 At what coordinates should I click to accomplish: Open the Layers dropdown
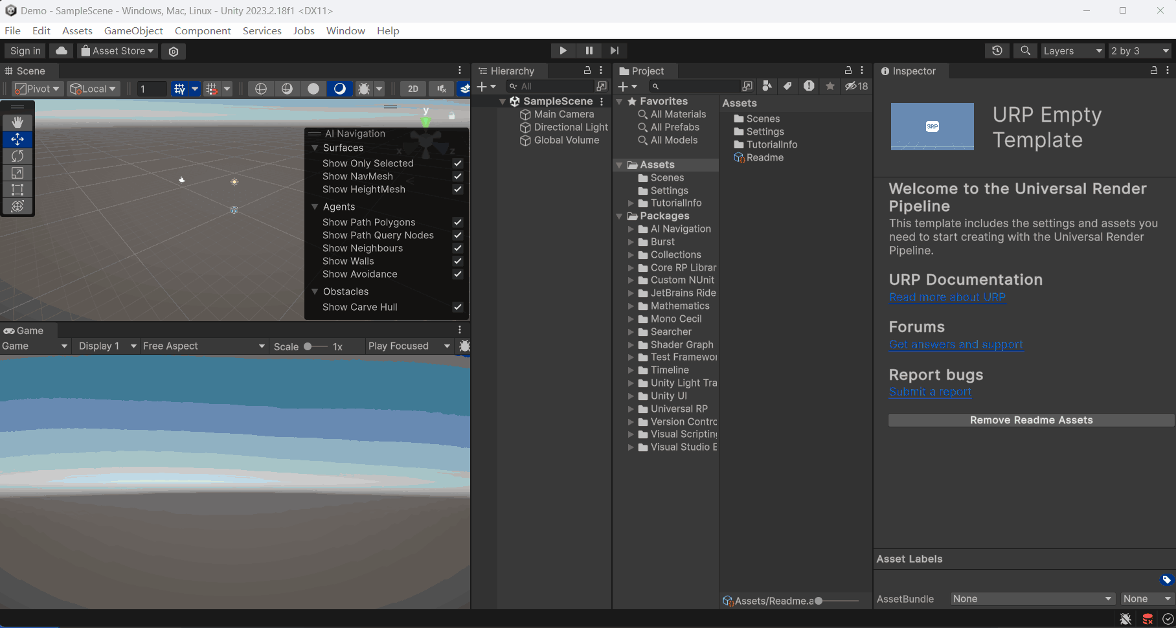1072,50
